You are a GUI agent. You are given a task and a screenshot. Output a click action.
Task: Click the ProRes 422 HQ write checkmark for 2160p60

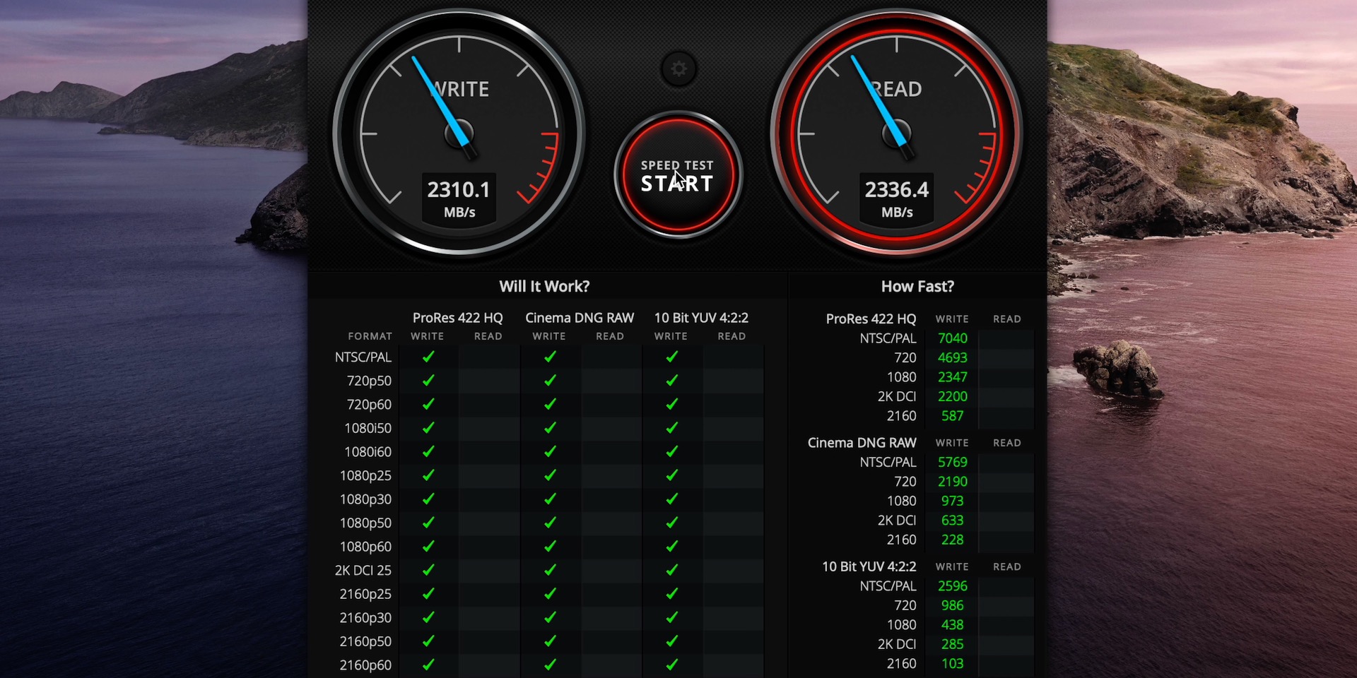point(428,665)
